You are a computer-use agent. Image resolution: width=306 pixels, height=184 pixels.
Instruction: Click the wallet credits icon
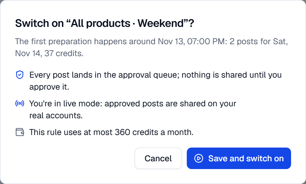(19, 132)
